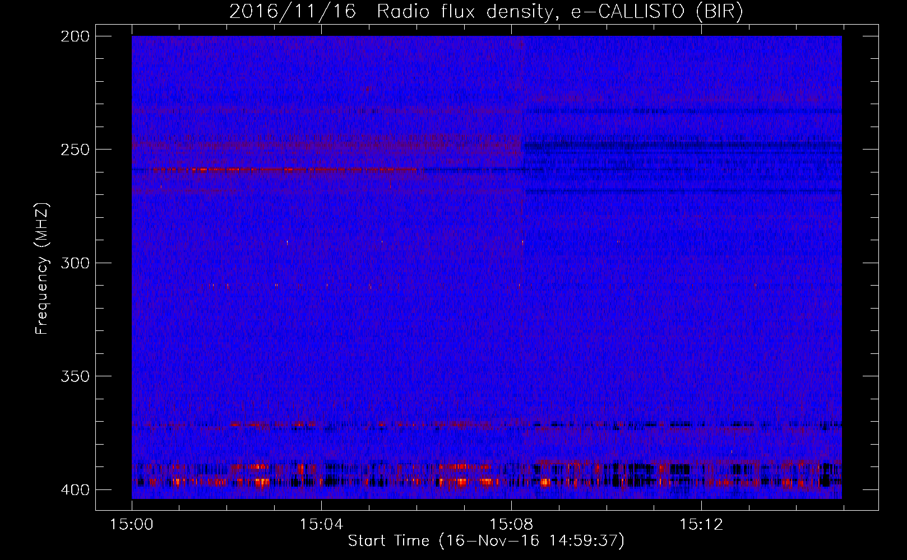Image resolution: width=907 pixels, height=560 pixels.
Task: Click the '200' frequency tick label
Action: pos(75,36)
